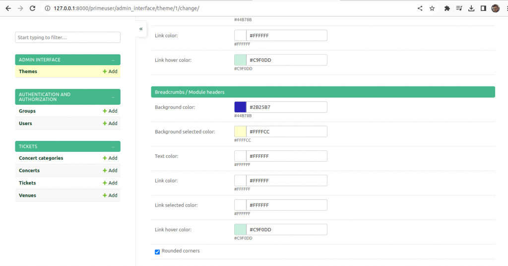This screenshot has height=266, width=508.
Task: Open the browser downloads icon
Action: (x=471, y=8)
